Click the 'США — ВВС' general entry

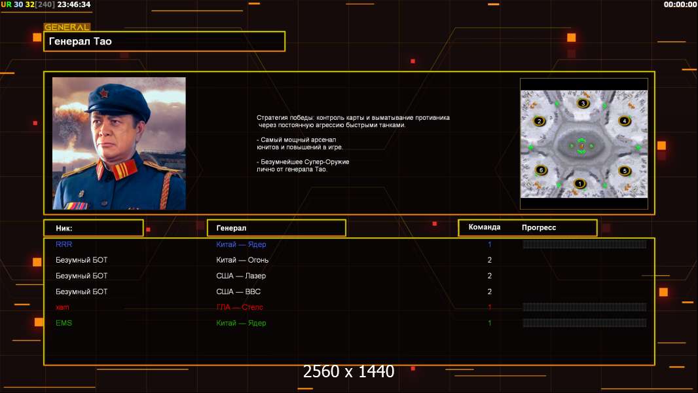[238, 291]
